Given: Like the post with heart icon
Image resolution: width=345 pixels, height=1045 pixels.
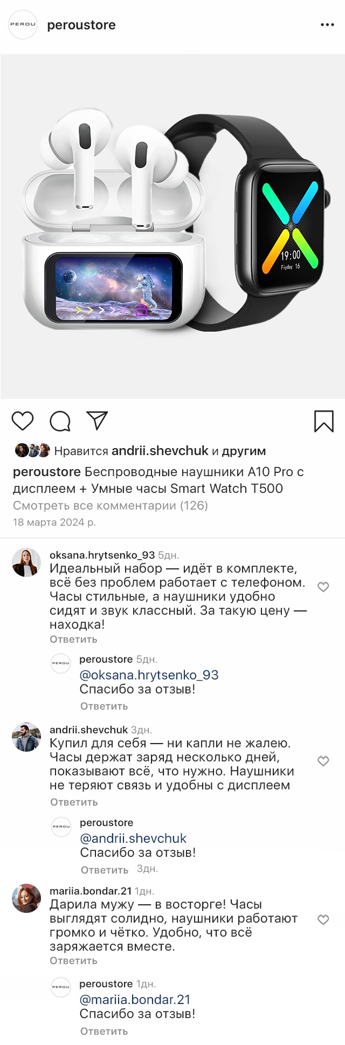Looking at the screenshot, I should [23, 421].
